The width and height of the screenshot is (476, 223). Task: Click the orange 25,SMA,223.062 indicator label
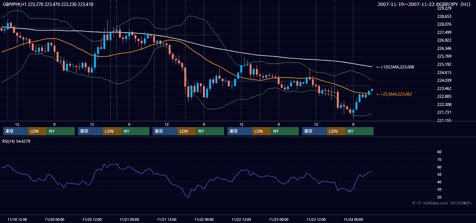394,94
